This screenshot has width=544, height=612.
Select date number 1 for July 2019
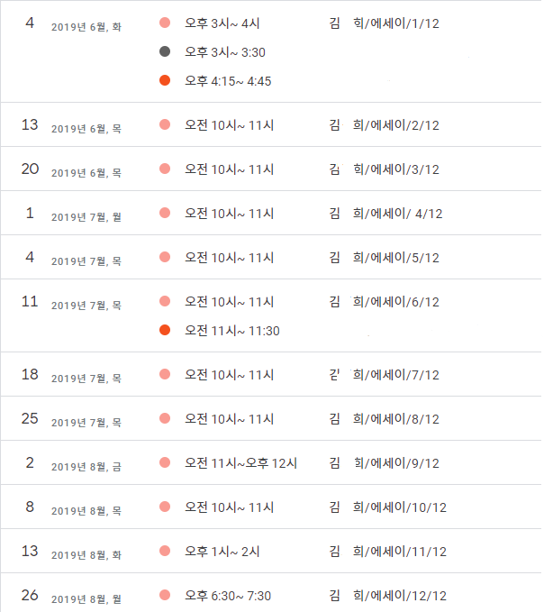tap(30, 213)
